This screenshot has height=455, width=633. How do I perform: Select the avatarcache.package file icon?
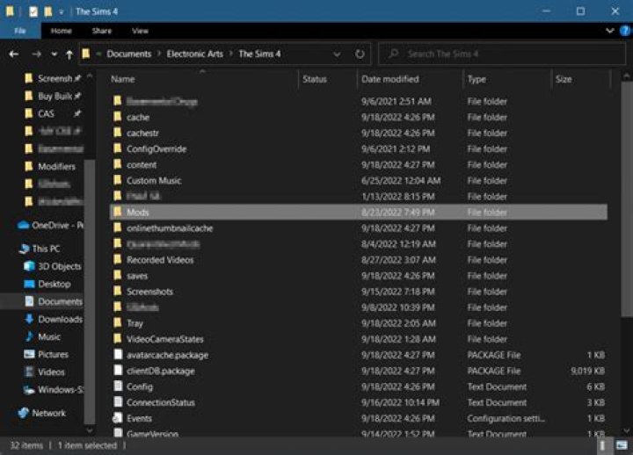click(x=118, y=355)
